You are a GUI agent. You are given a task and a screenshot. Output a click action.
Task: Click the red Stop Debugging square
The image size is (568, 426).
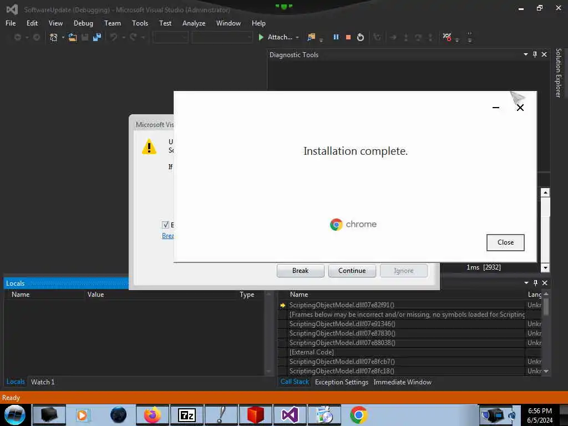(x=348, y=37)
